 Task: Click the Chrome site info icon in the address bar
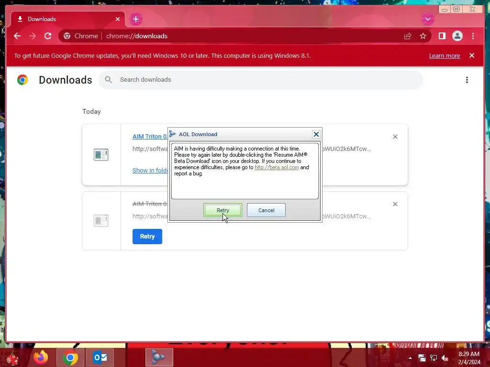pyautogui.click(x=67, y=36)
